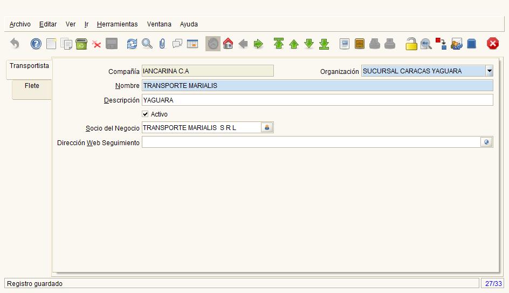Open the Chat speech bubbles icon
The height and width of the screenshot is (293, 509).
tap(177, 44)
